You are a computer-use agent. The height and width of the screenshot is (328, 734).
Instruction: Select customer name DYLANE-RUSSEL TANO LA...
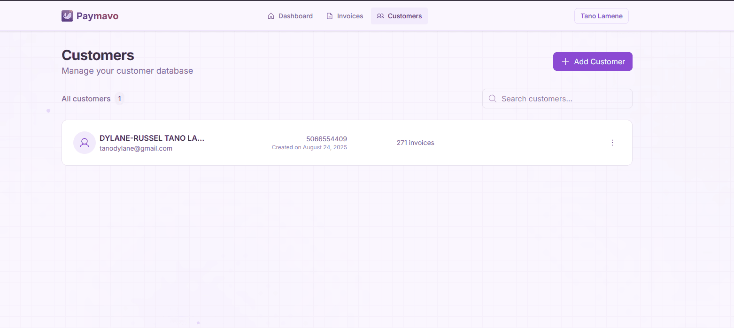point(152,138)
